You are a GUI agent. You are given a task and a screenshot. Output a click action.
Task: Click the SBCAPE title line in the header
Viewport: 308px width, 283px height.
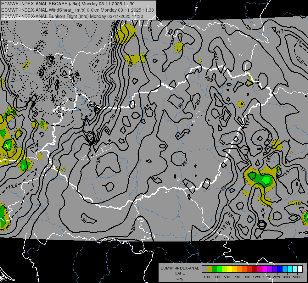click(68, 4)
